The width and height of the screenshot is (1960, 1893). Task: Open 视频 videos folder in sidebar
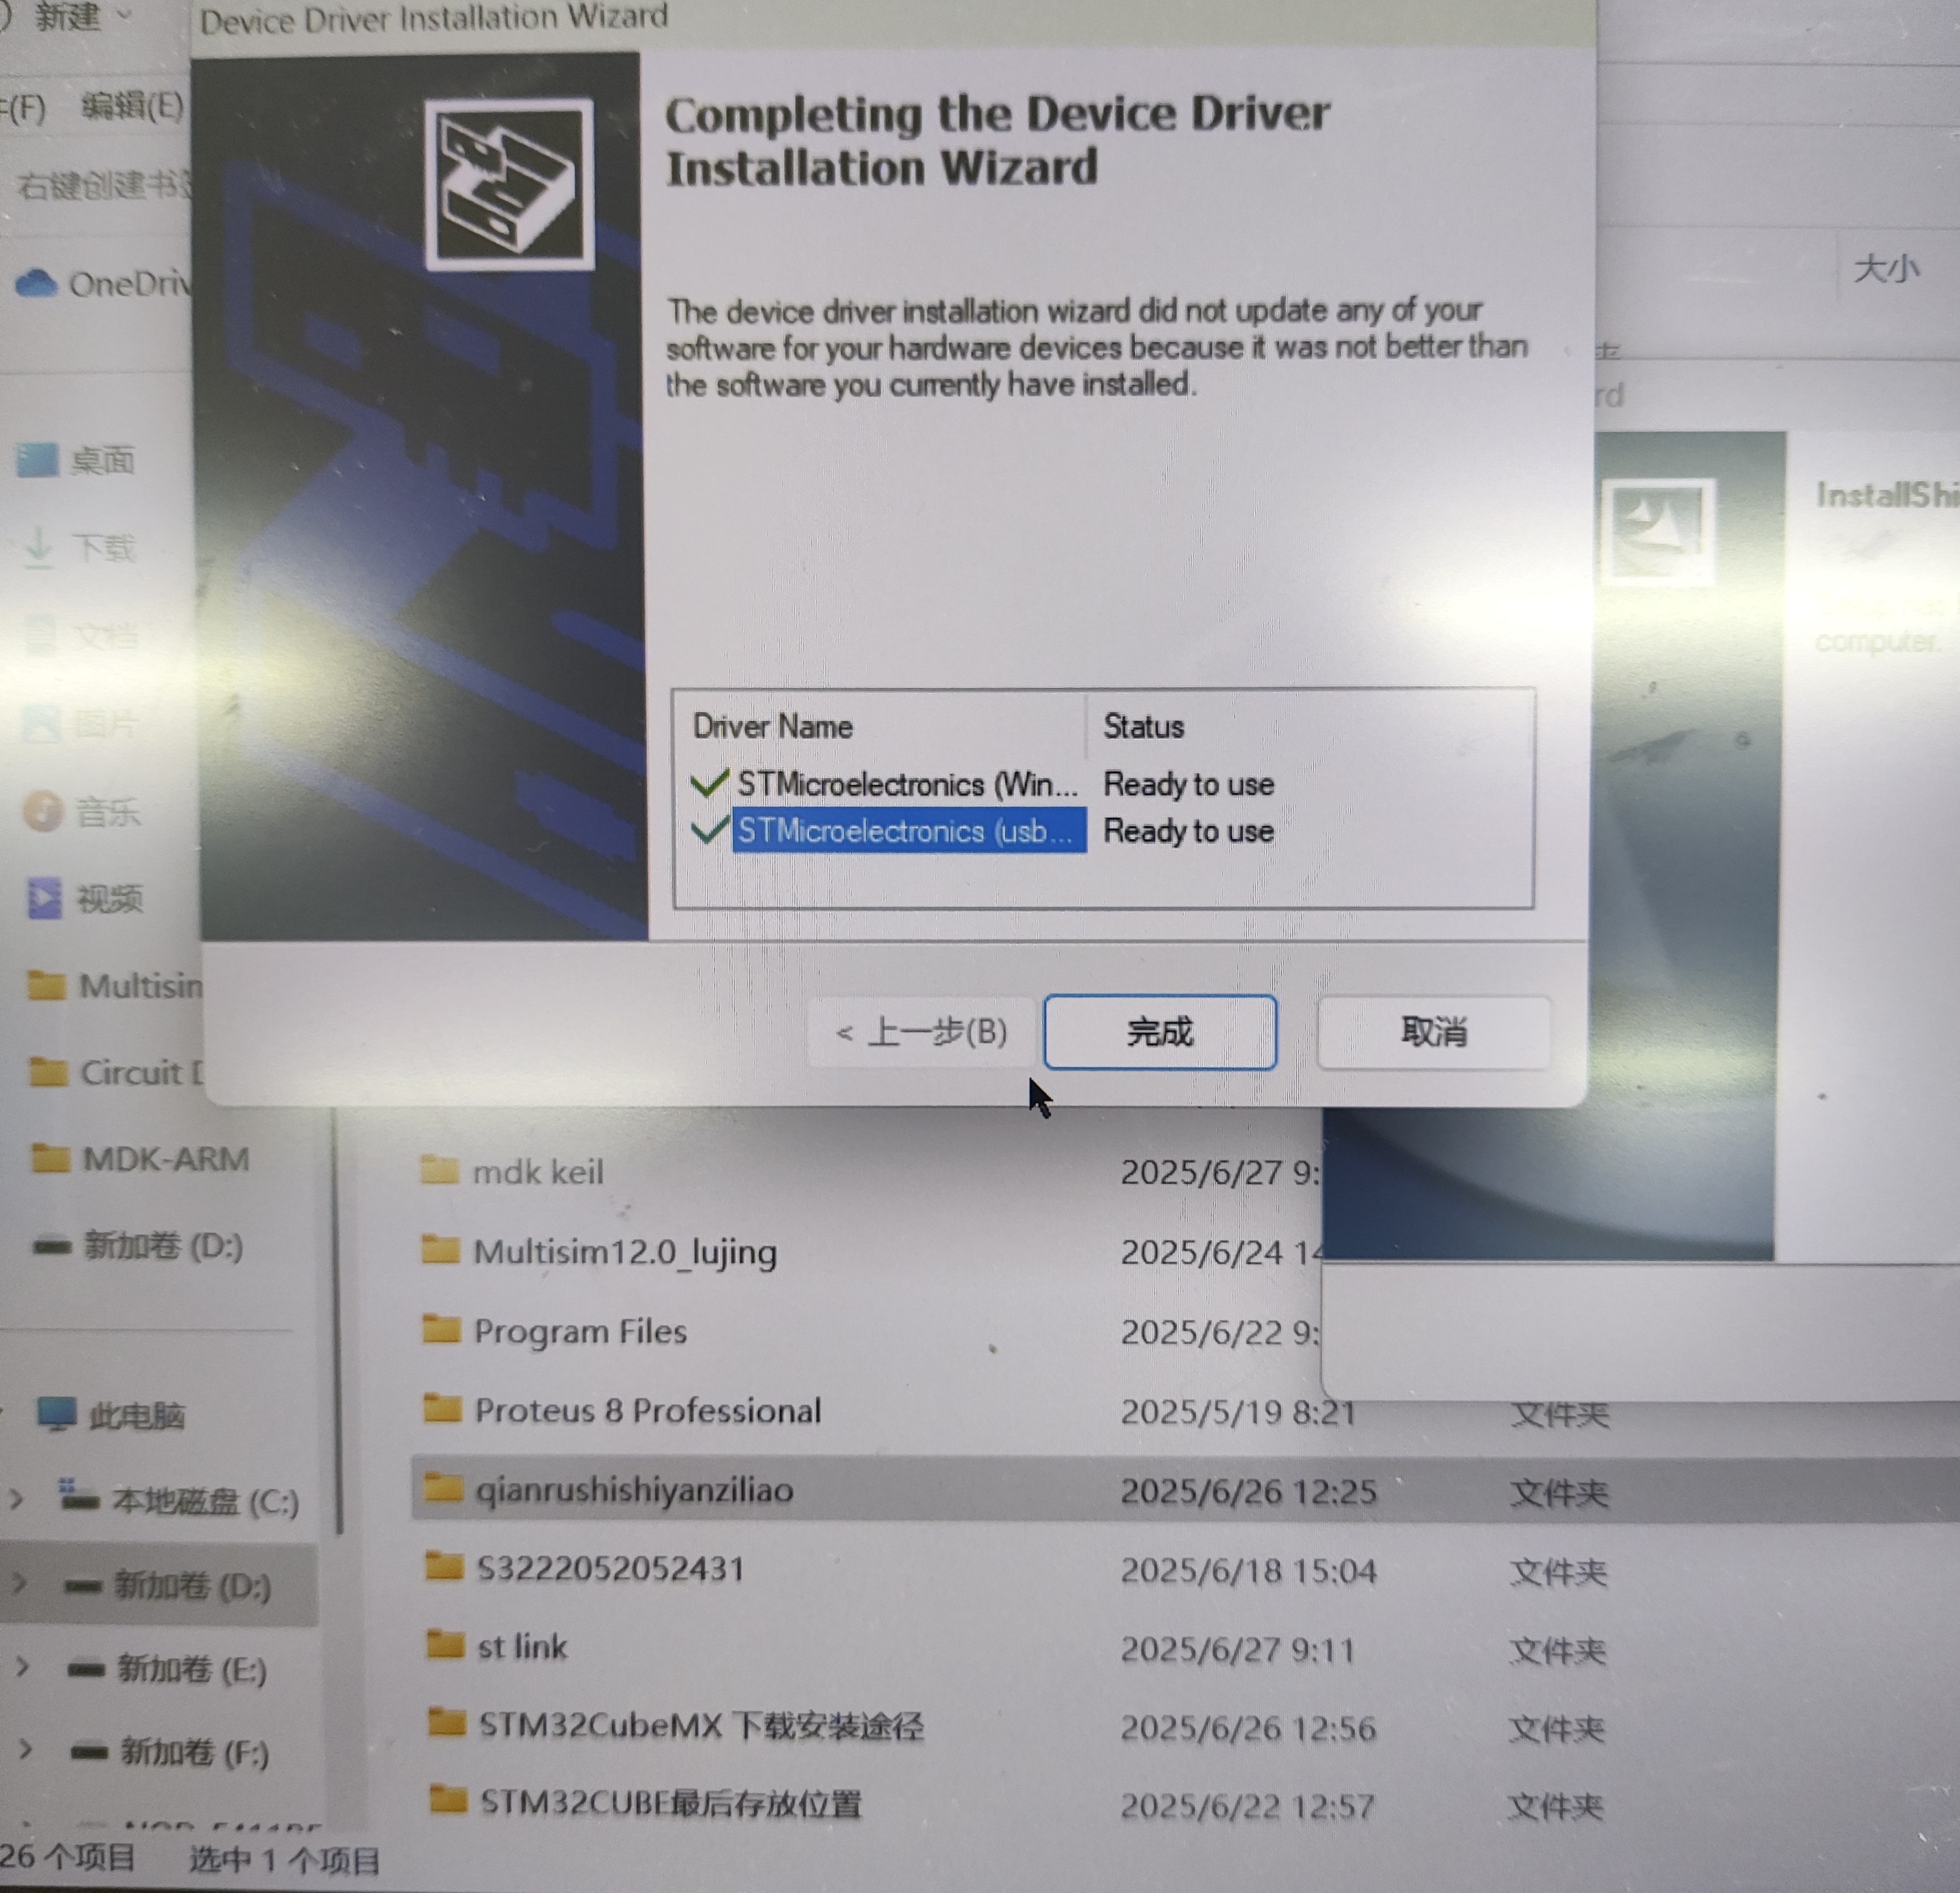pyautogui.click(x=108, y=898)
